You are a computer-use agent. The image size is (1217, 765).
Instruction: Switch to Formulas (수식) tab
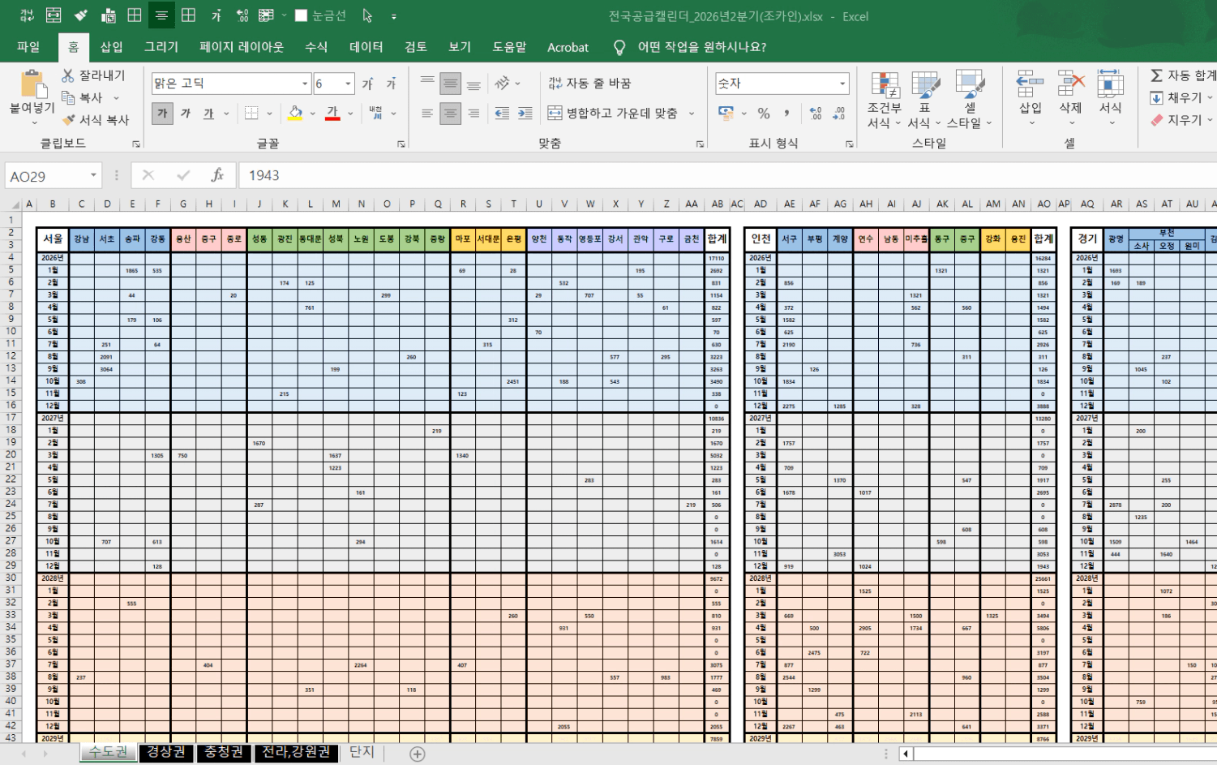coord(316,47)
